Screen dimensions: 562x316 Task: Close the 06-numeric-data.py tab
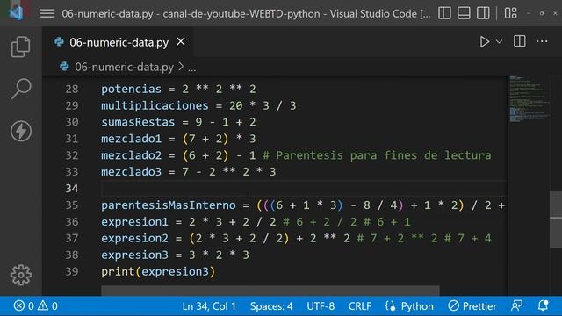[x=181, y=42]
